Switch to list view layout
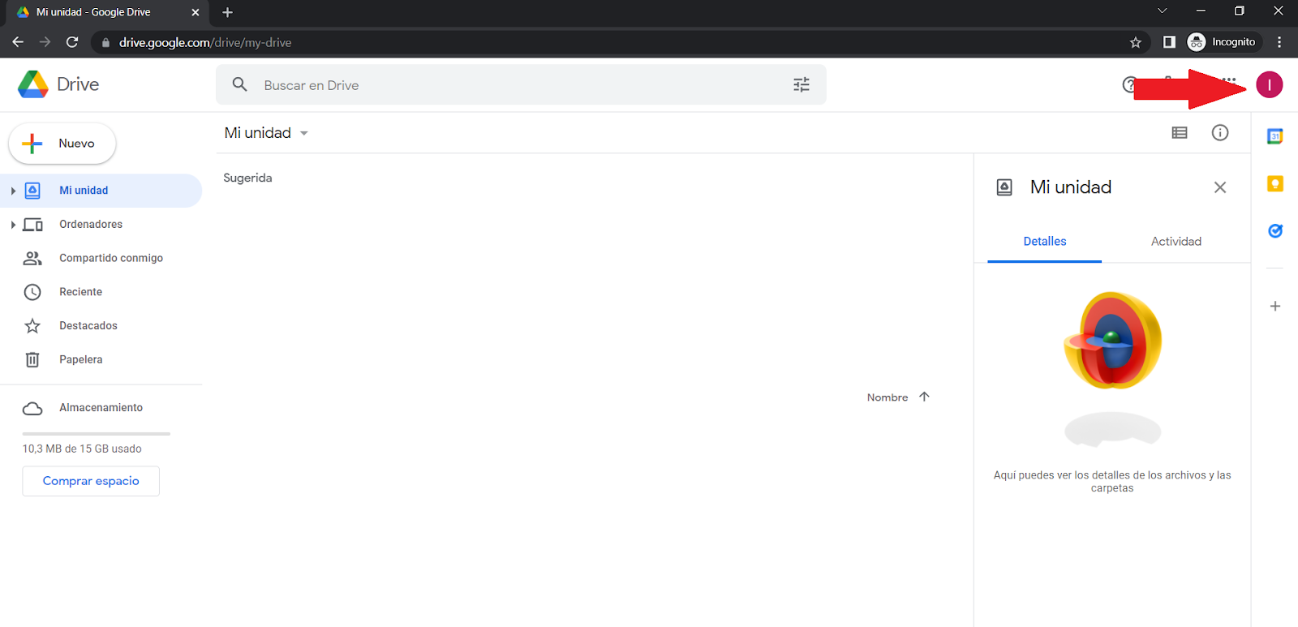The width and height of the screenshot is (1298, 627). click(x=1180, y=133)
